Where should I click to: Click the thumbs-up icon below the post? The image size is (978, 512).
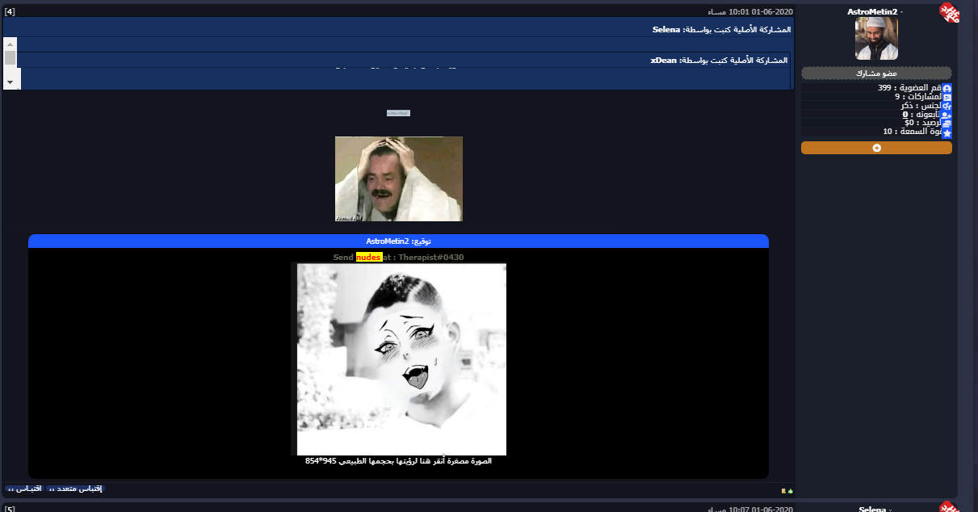pyautogui.click(x=790, y=490)
